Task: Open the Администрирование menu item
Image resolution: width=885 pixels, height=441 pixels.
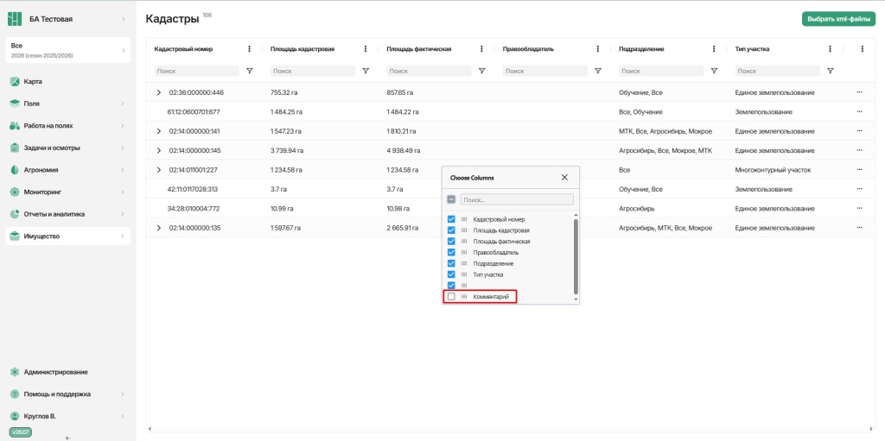Action: (x=67, y=372)
